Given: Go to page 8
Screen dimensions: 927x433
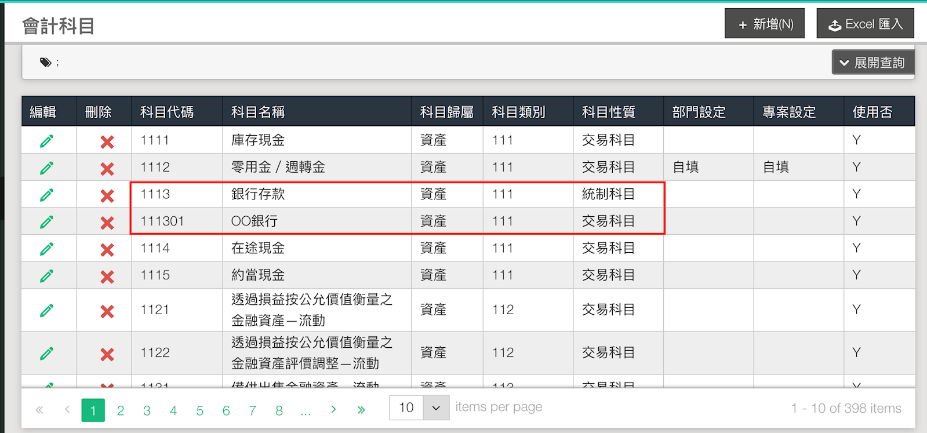Looking at the screenshot, I should [x=279, y=411].
